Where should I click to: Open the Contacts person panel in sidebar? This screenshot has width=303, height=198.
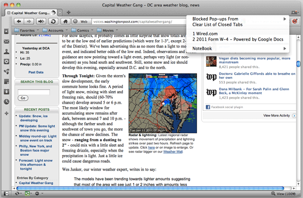tap(6, 52)
